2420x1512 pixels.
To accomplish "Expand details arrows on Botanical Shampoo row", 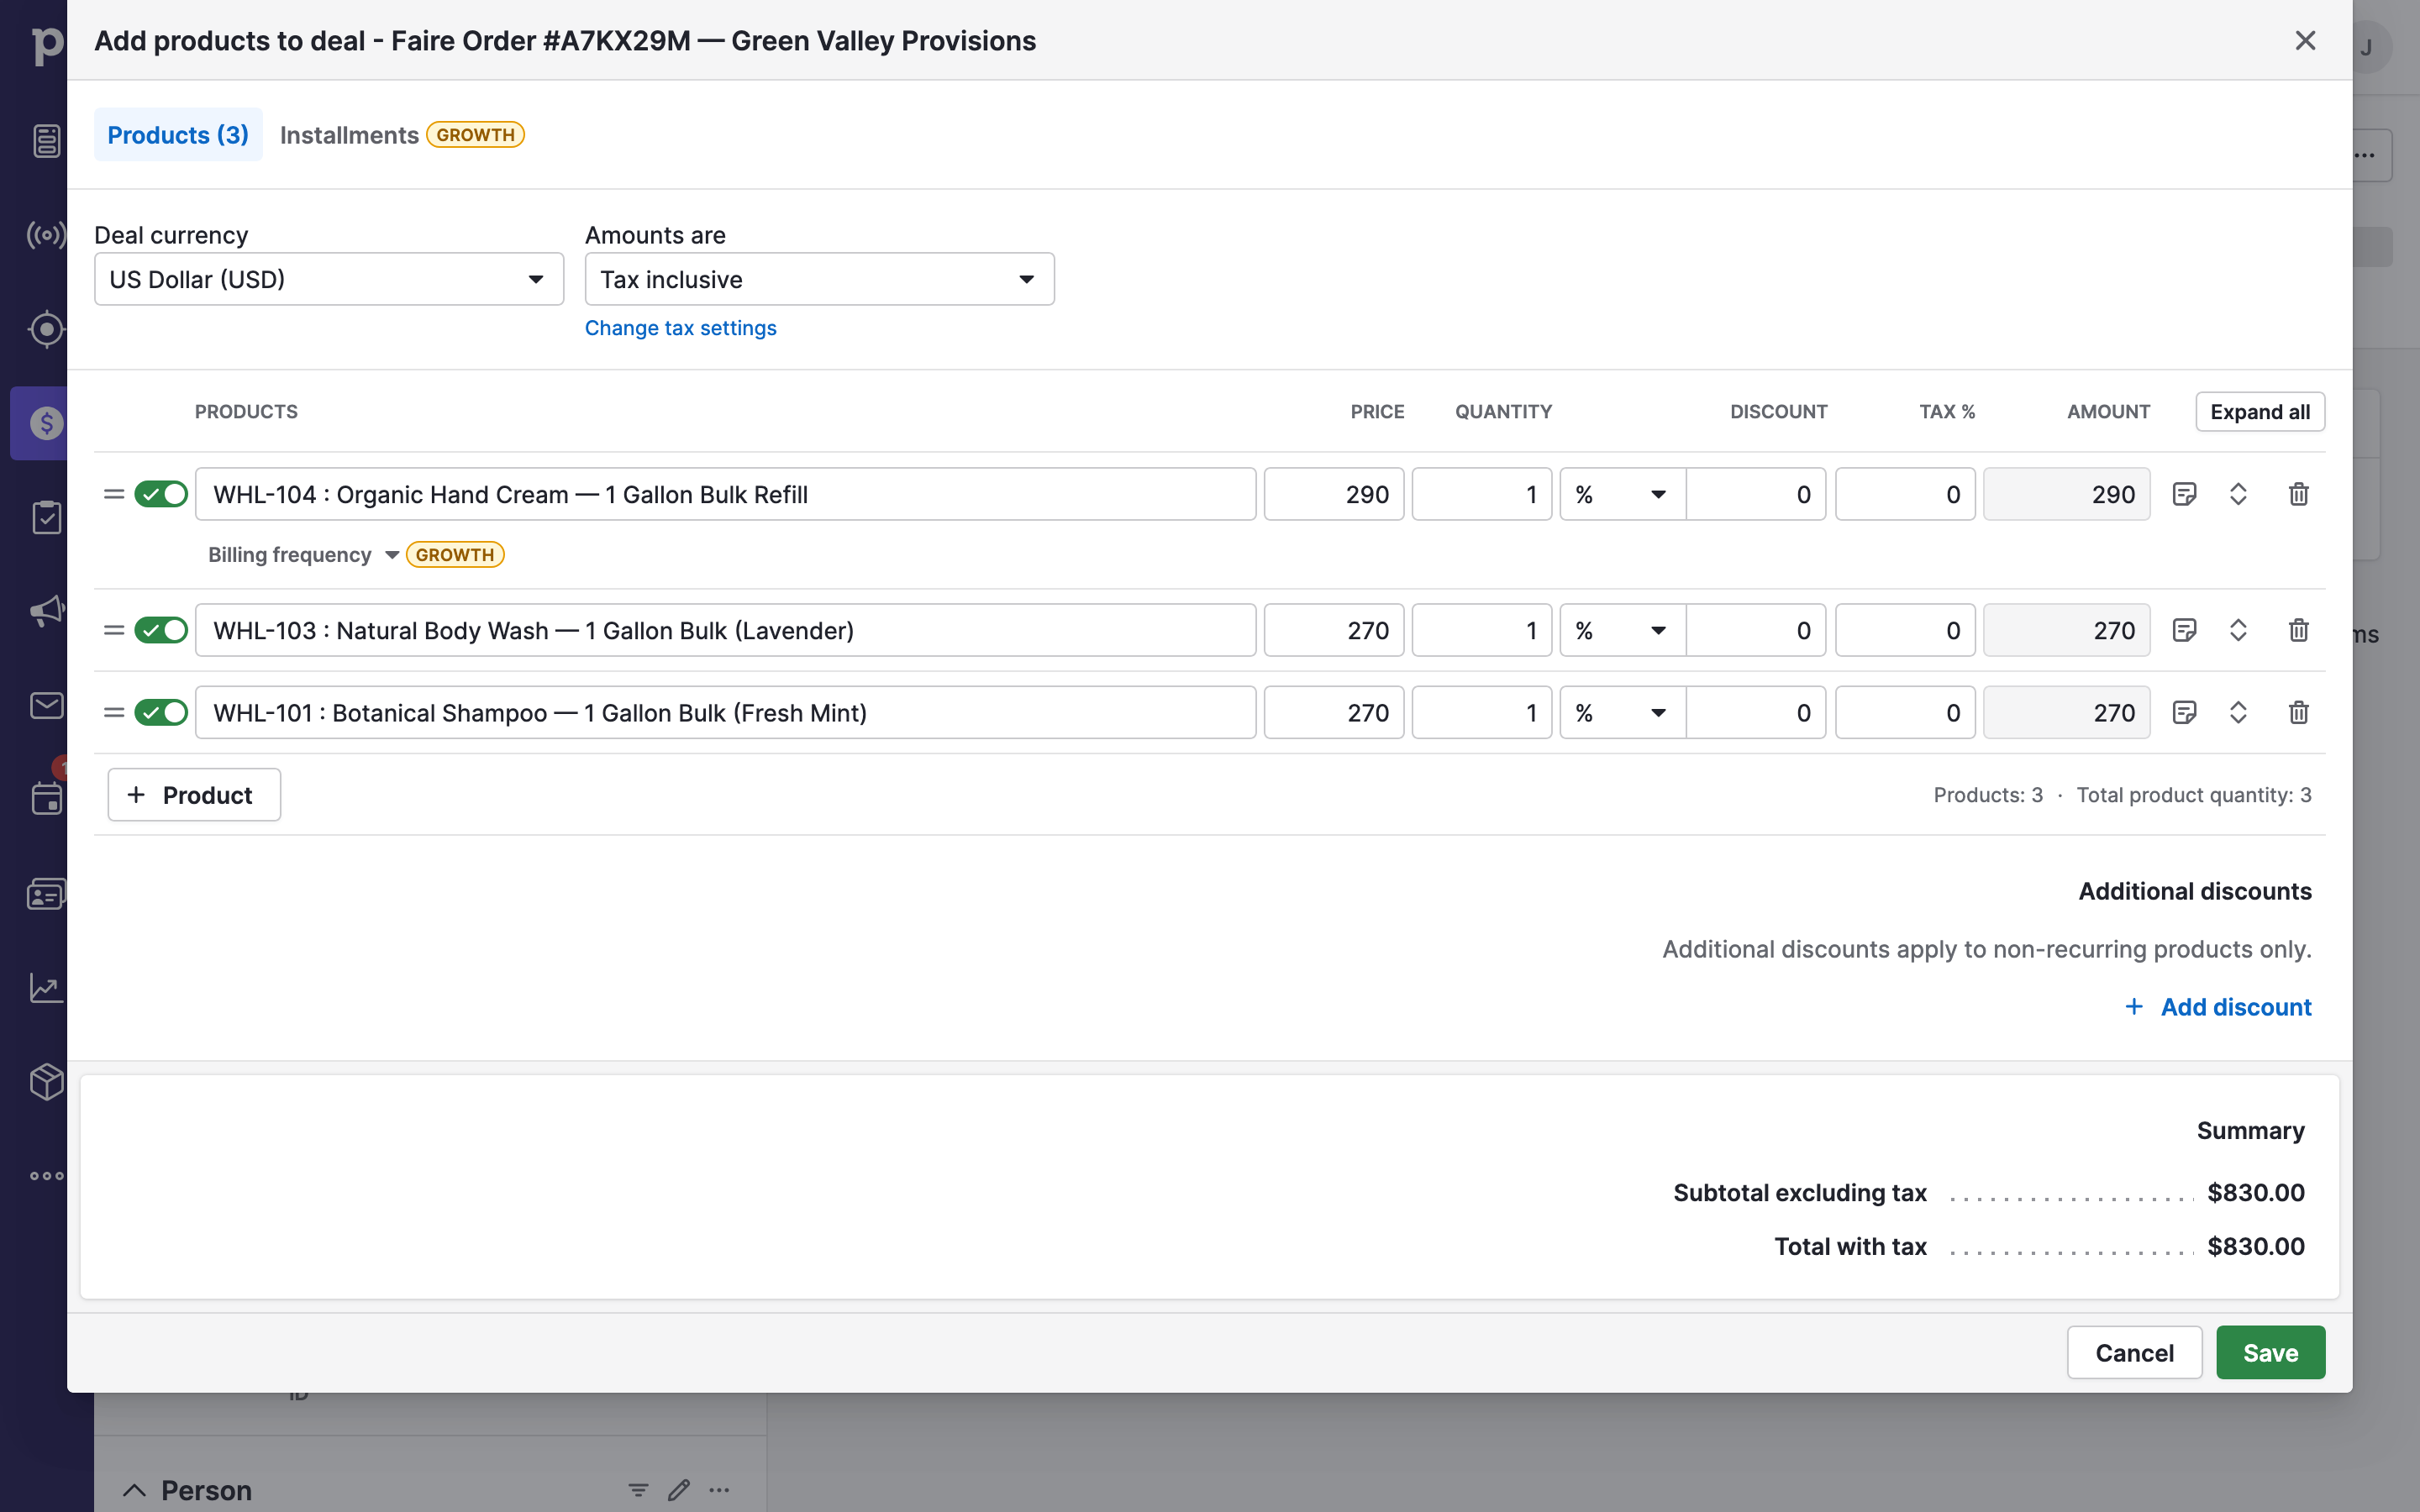I will 2238,712.
